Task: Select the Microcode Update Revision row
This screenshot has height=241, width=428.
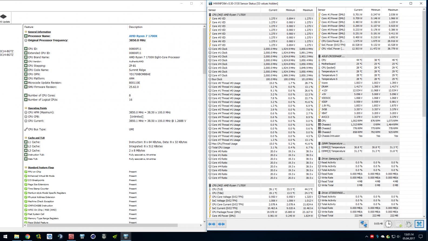Action: (113, 83)
